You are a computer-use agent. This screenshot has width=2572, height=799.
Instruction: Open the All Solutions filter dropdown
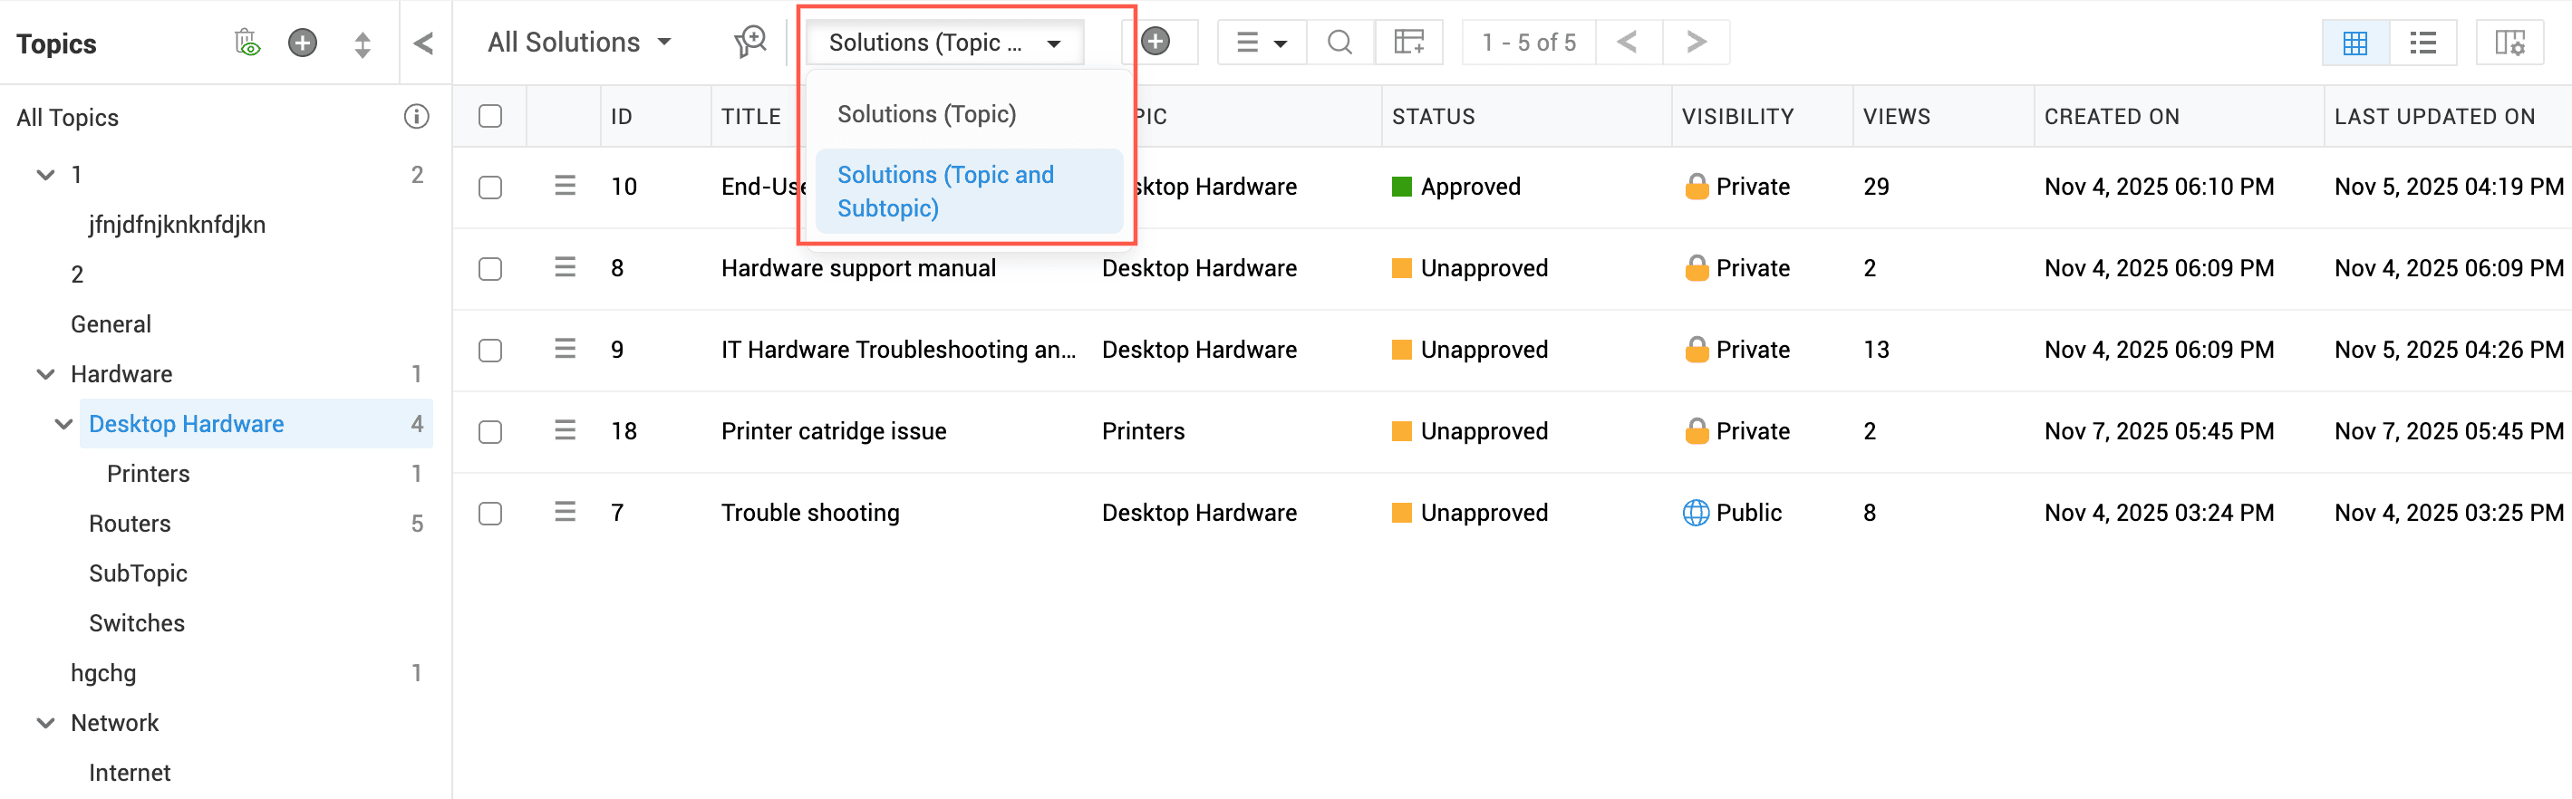[579, 42]
